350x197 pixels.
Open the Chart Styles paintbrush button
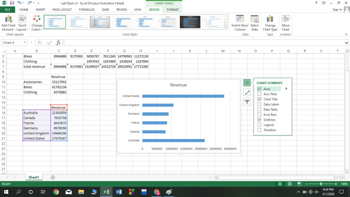[247, 92]
